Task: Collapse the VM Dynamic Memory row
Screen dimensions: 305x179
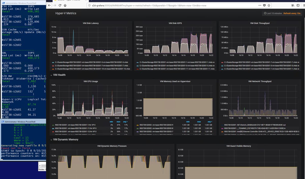Action: [x=64, y=139]
